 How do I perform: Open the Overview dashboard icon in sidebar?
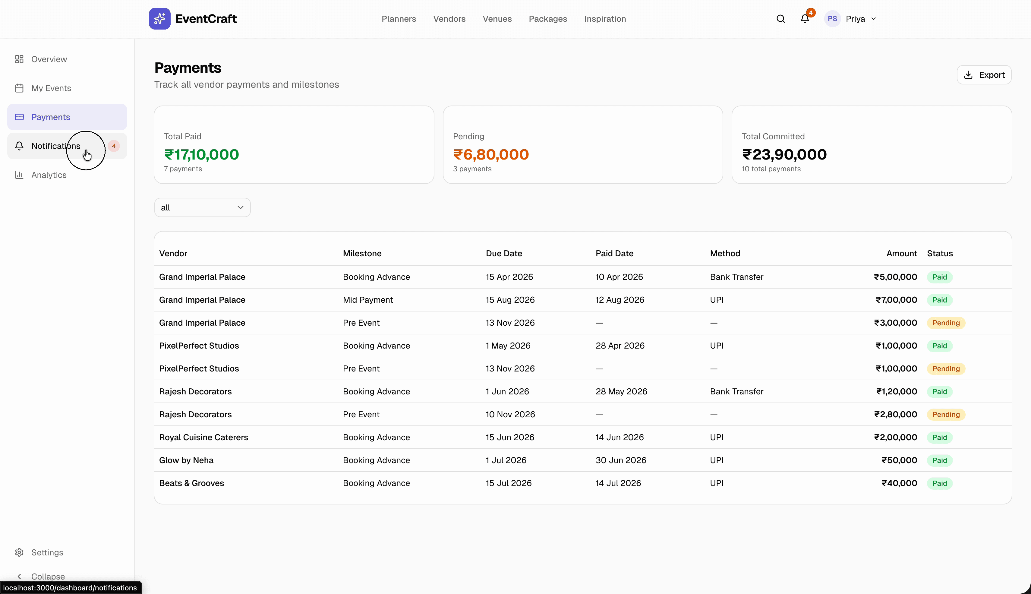click(x=19, y=59)
